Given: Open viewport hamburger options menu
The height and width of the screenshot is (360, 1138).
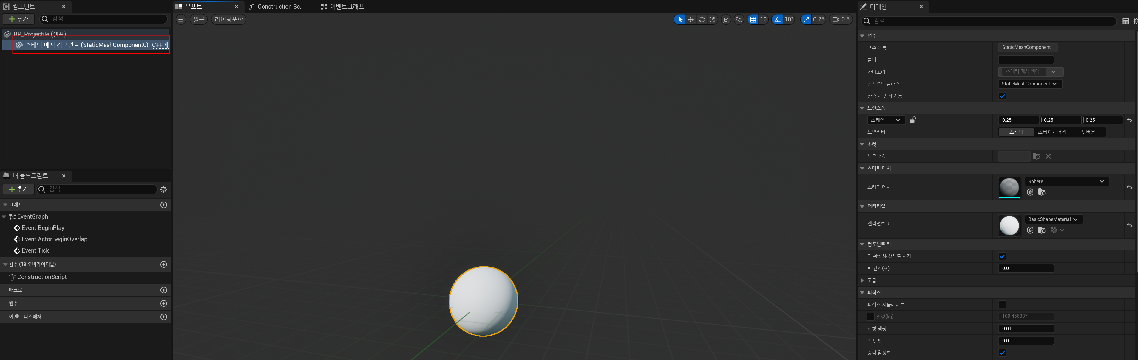Looking at the screenshot, I should click(x=181, y=19).
